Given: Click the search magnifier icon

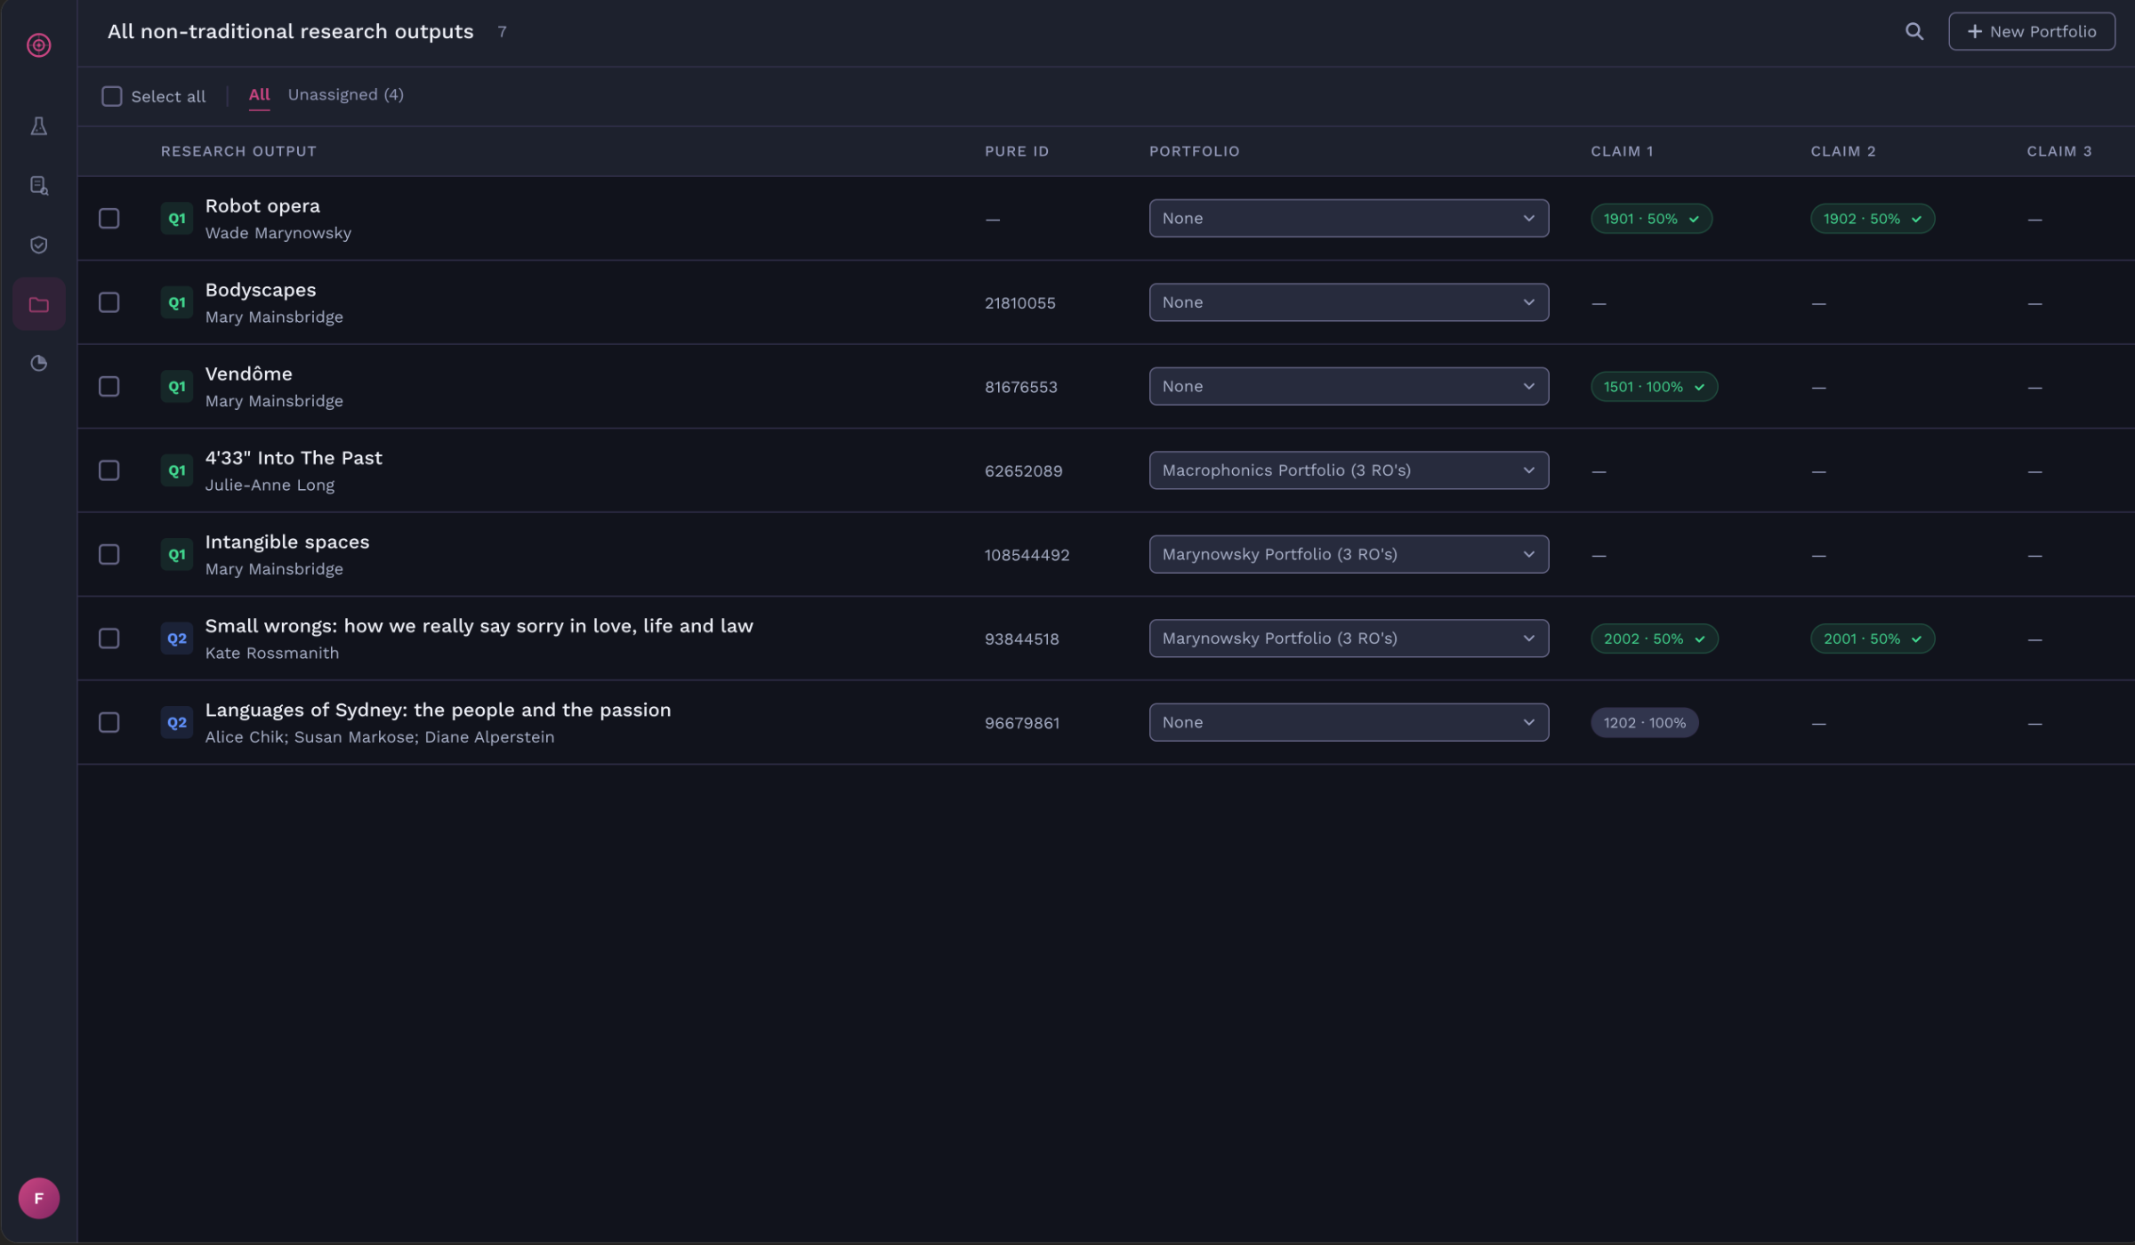Looking at the screenshot, I should (x=1913, y=31).
